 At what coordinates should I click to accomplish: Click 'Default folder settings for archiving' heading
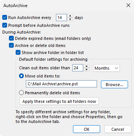(x=53, y=59)
